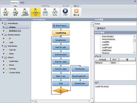Viewport: 137px width, 103px height.
Task: Select the Others folder icon
Action: click(x=5, y=58)
